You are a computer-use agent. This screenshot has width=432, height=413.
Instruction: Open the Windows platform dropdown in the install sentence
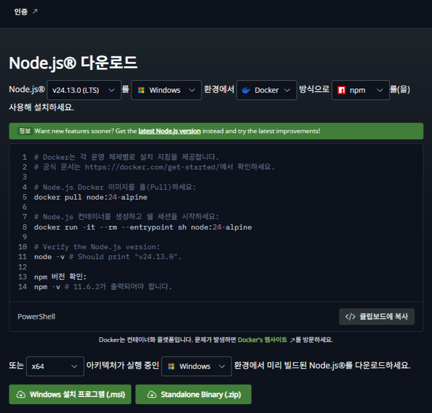tap(166, 90)
